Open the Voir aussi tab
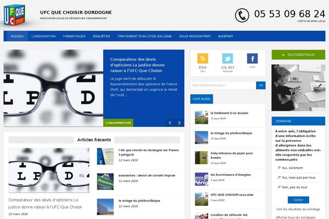 [202, 99]
